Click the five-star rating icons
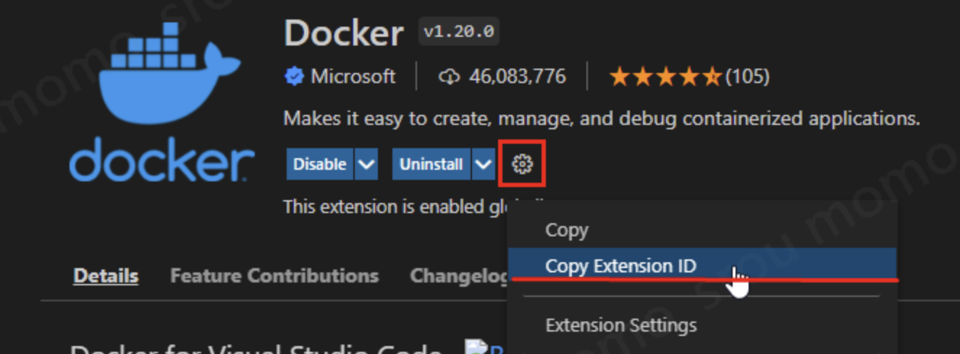 665,76
